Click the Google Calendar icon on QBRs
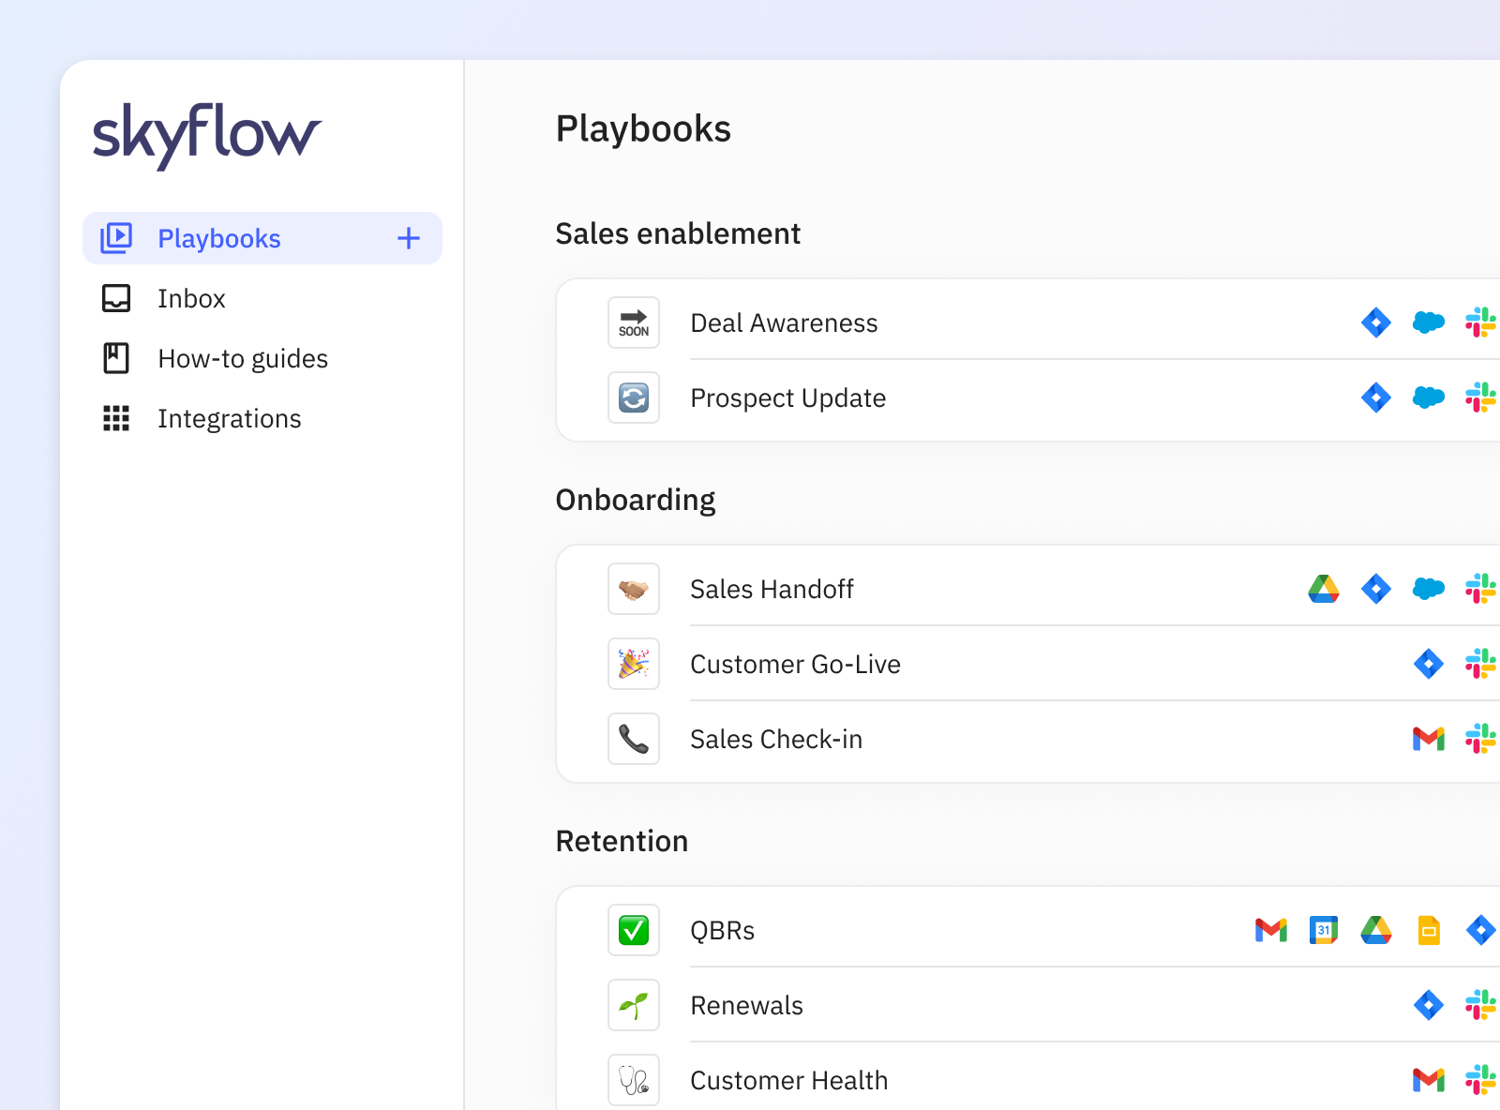This screenshot has width=1500, height=1110. click(1324, 930)
